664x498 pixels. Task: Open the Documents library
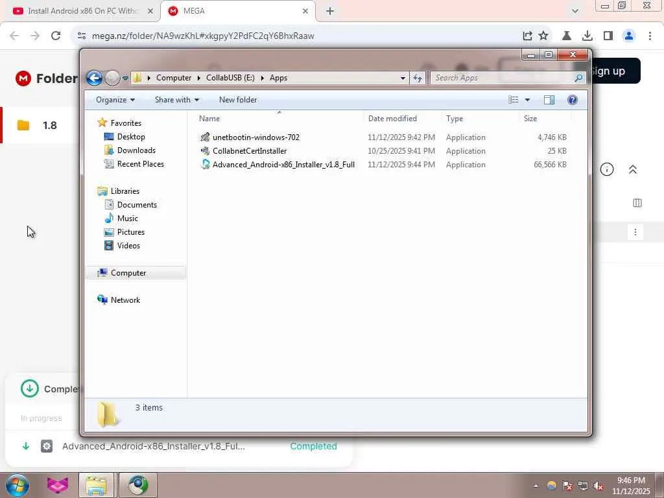coord(137,204)
